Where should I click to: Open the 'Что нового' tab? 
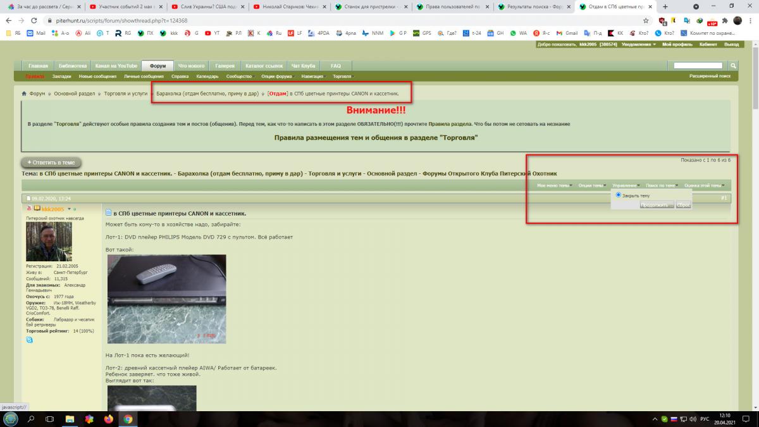click(x=191, y=66)
